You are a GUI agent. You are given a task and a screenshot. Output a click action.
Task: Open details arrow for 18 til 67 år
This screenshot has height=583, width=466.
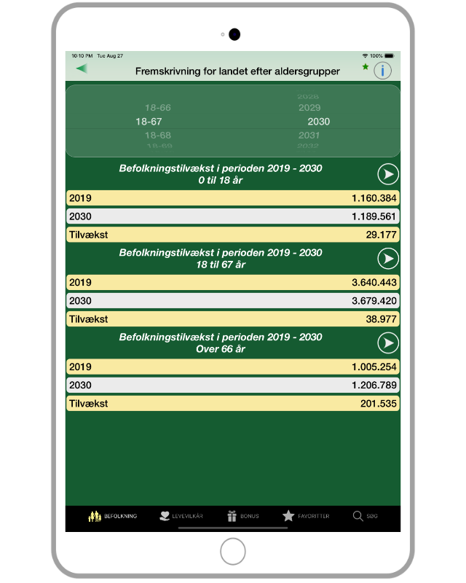click(x=388, y=259)
